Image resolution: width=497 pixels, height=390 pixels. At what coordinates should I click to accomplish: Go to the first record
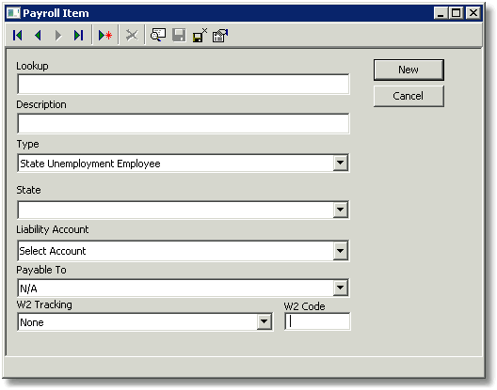[18, 35]
